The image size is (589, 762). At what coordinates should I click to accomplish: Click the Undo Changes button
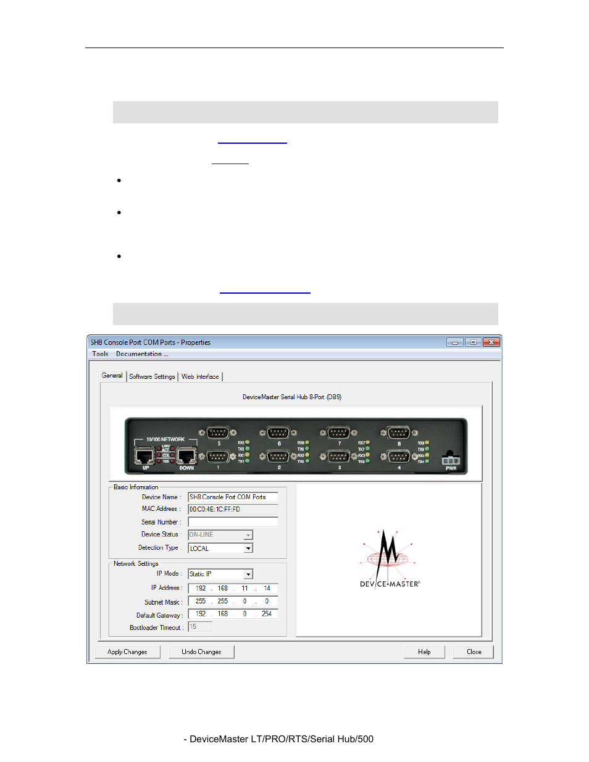(x=201, y=652)
